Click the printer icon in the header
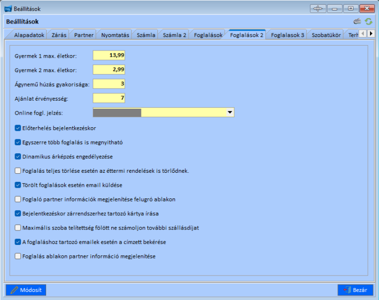 [357, 22]
